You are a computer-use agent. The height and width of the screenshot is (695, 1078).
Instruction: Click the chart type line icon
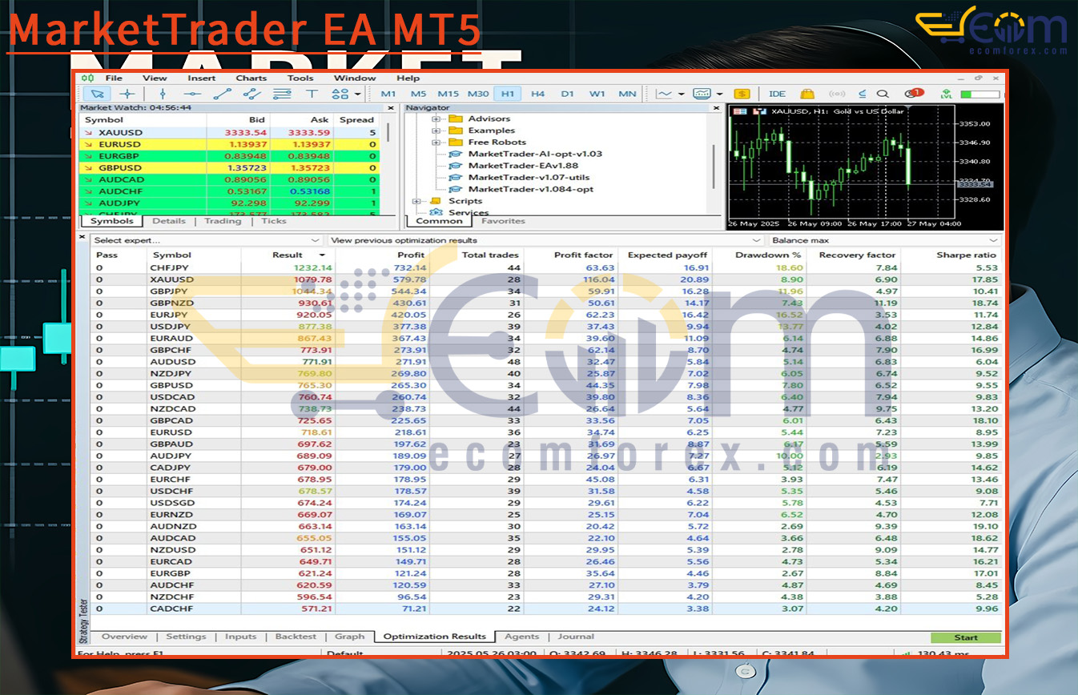coord(664,94)
